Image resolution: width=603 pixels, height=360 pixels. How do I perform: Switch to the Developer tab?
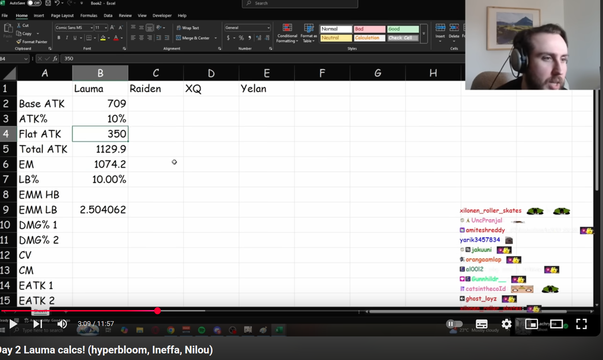coord(162,16)
